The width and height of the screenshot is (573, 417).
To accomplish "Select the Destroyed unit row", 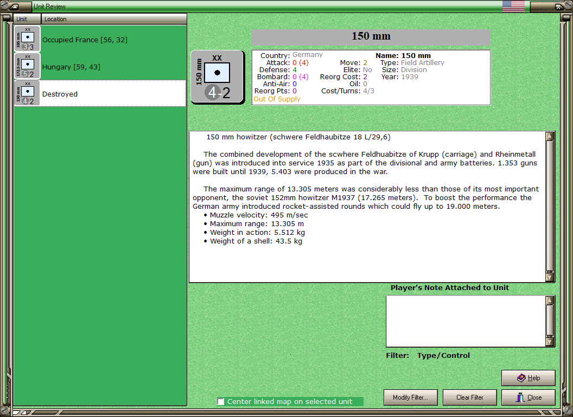I will [100, 93].
